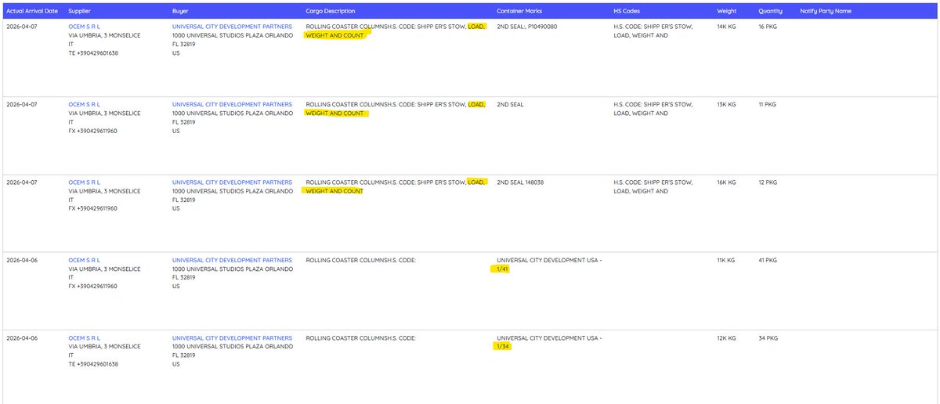Select the 12 PKG quantity cell
Viewport: 940px width, 404px height.
point(768,182)
